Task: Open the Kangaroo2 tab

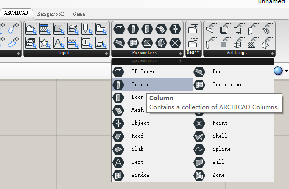Action: click(51, 14)
